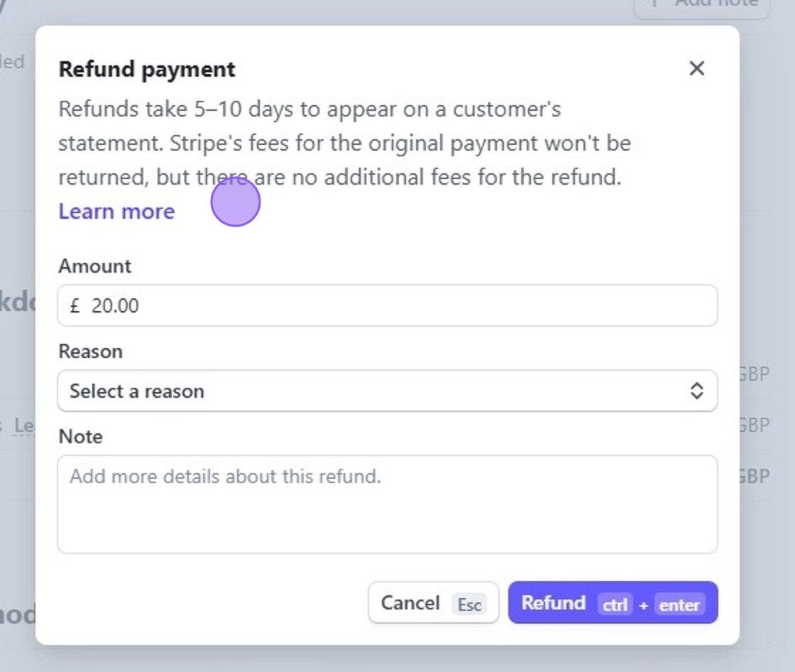Click the Esc key hint badge
Screen dimensions: 795x672
pyautogui.click(x=469, y=604)
